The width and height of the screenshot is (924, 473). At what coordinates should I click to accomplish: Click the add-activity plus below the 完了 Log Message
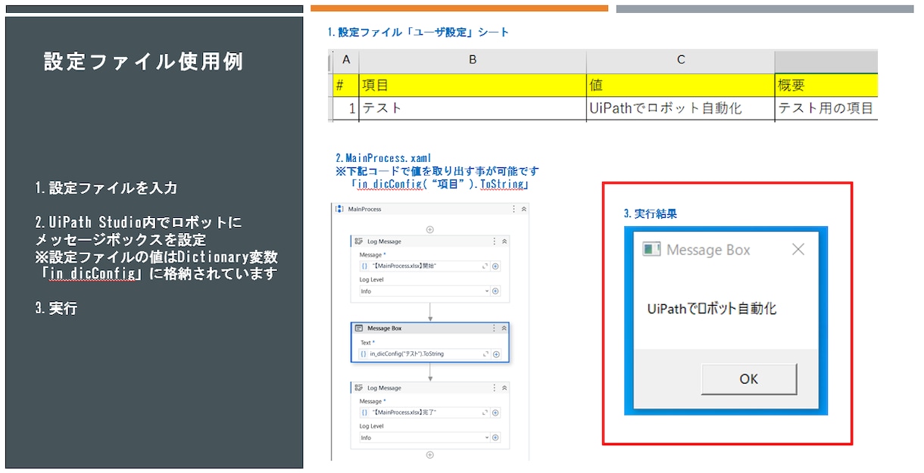pyautogui.click(x=430, y=455)
